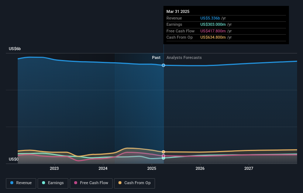The image size is (303, 193).
Task: Click the Earnings row label in tooltip
Action: [174, 24]
